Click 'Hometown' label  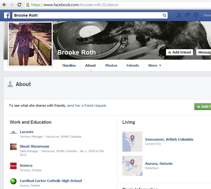pos(152,168)
